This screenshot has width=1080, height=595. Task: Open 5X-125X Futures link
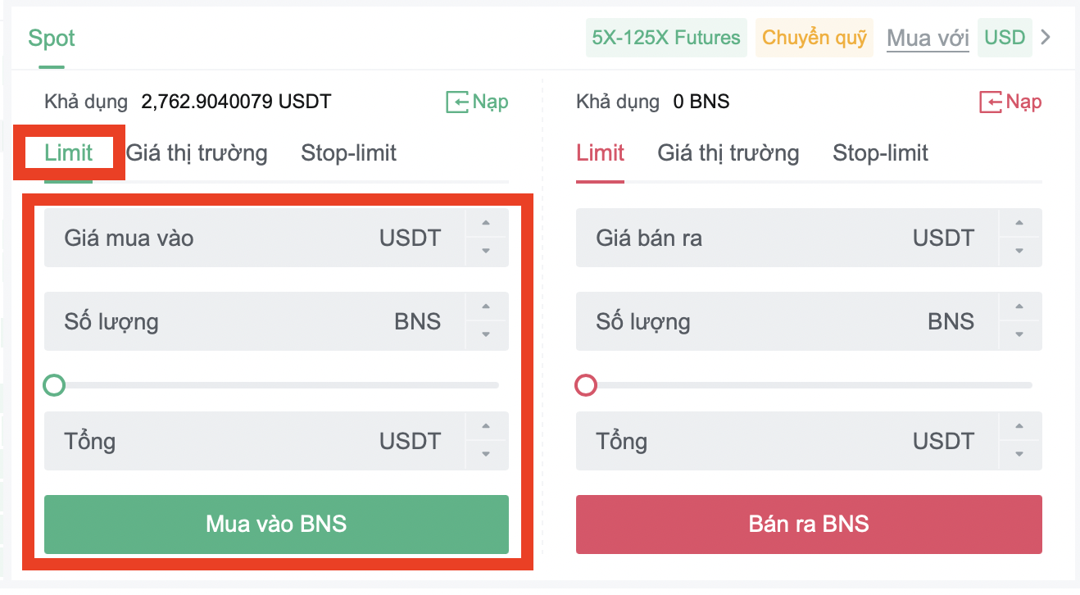pyautogui.click(x=666, y=38)
